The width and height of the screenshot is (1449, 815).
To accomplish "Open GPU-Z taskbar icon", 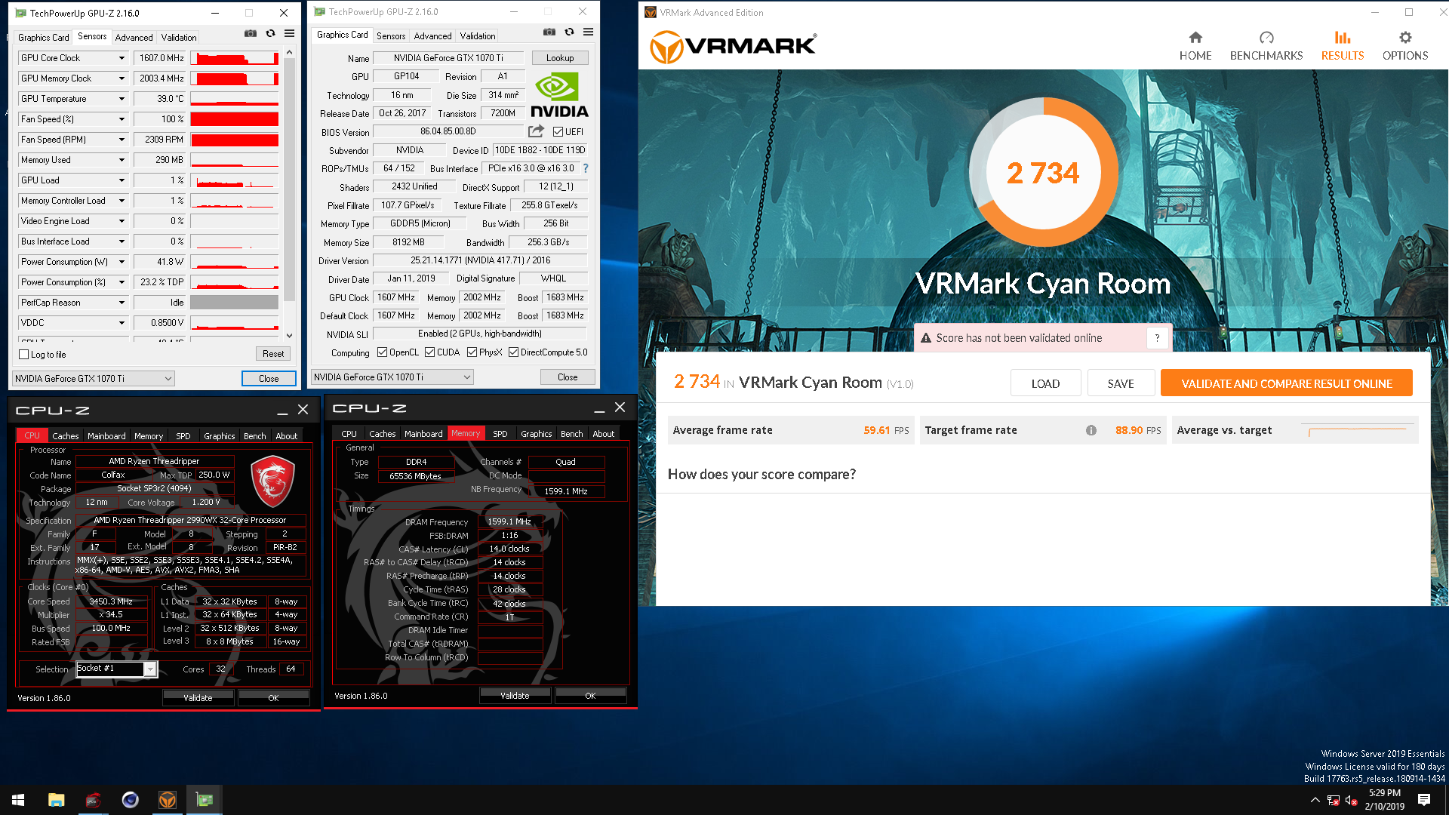I will [205, 800].
